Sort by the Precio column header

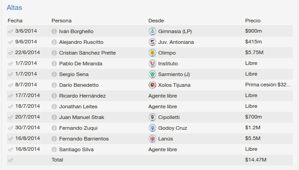coord(253,21)
